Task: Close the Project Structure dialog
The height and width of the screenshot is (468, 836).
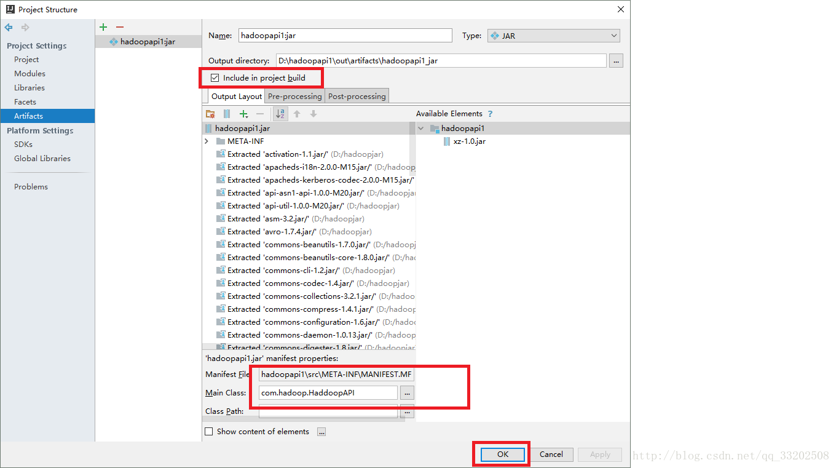Action: point(621,9)
